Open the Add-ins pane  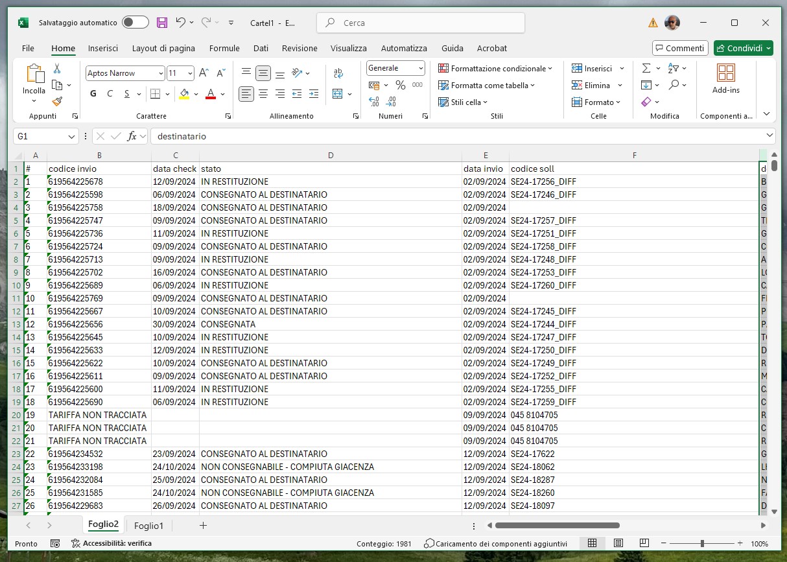click(x=726, y=79)
